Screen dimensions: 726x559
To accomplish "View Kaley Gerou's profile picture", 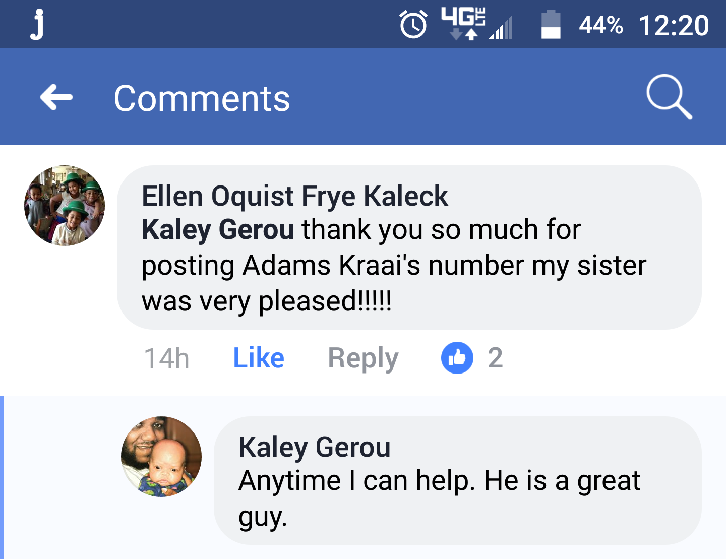I will [161, 457].
